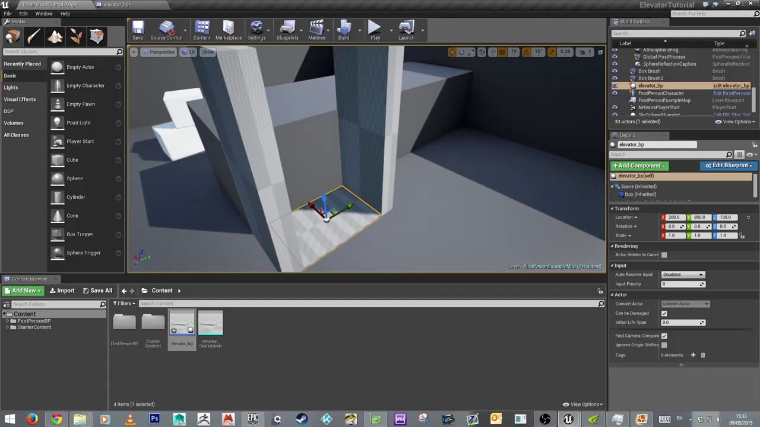Check Actor Hidden In Game
This screenshot has height=427, width=760.
664,255
